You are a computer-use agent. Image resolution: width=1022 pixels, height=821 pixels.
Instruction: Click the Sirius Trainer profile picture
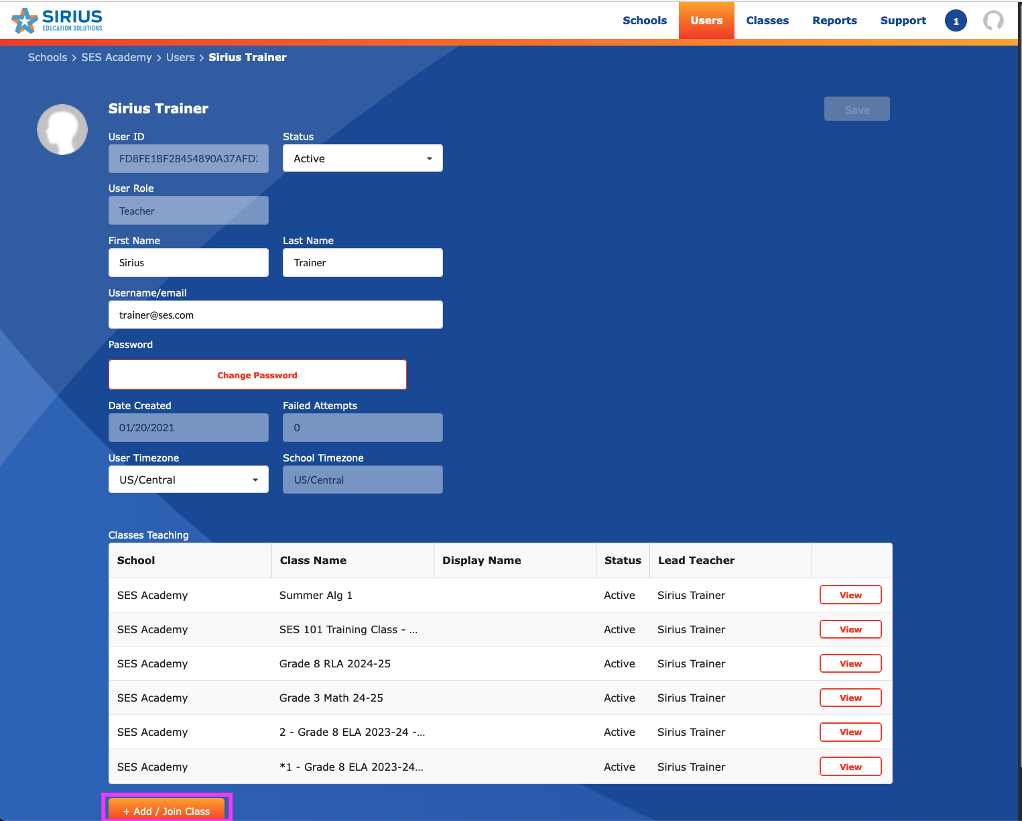pyautogui.click(x=62, y=129)
